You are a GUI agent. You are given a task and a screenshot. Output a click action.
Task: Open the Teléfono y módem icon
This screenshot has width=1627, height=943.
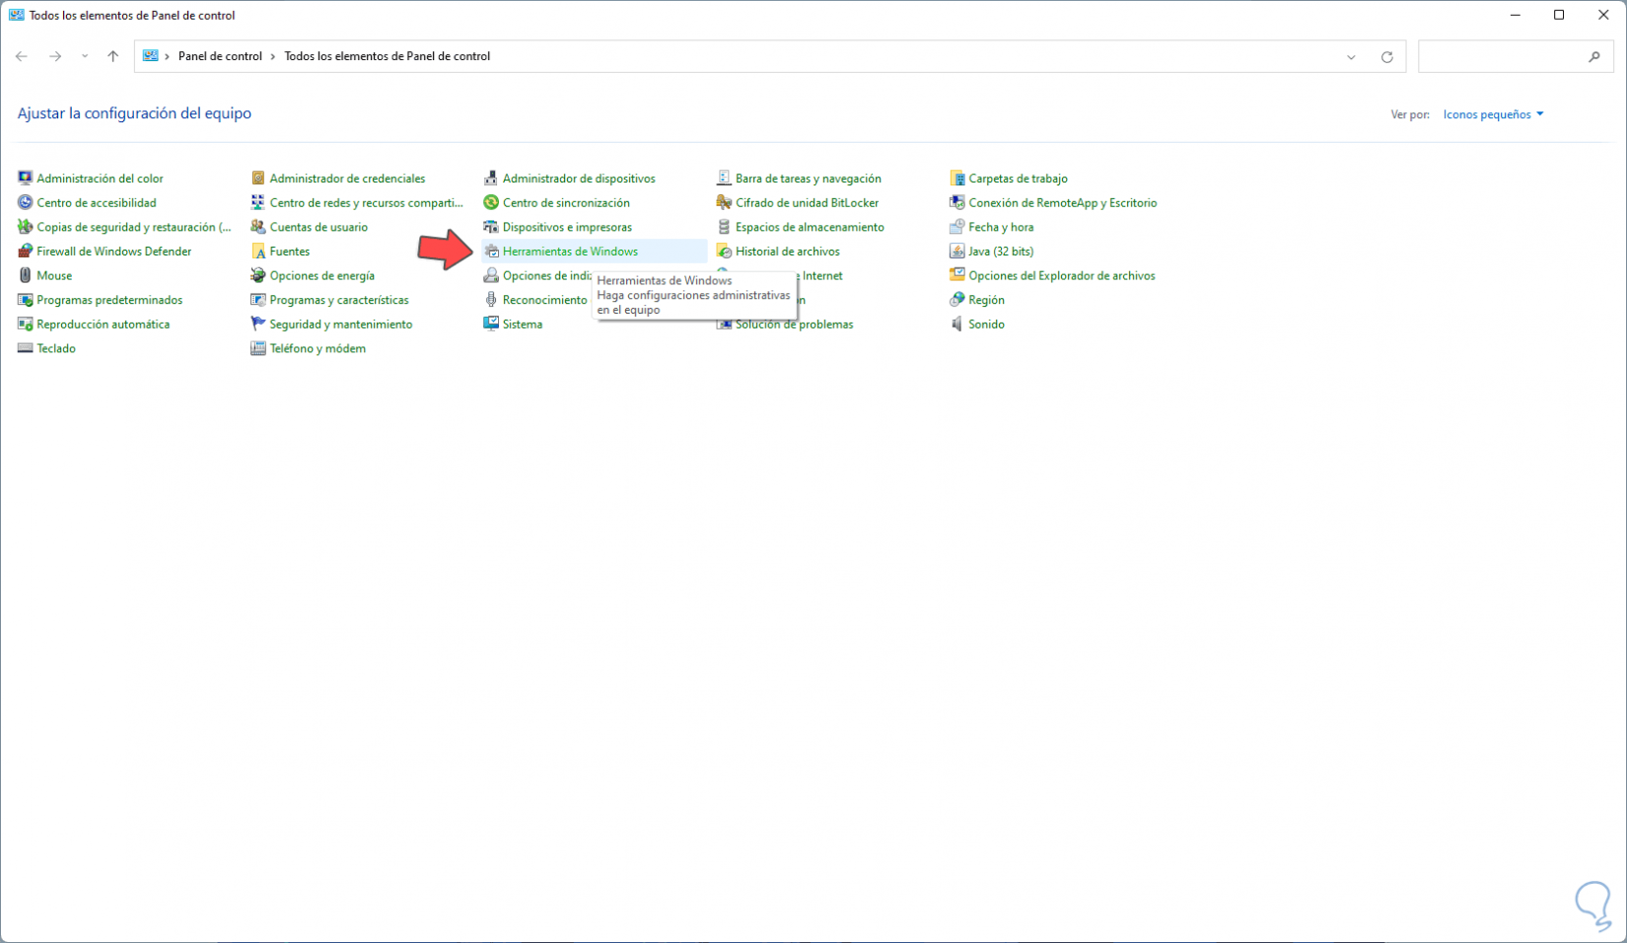pyautogui.click(x=258, y=348)
